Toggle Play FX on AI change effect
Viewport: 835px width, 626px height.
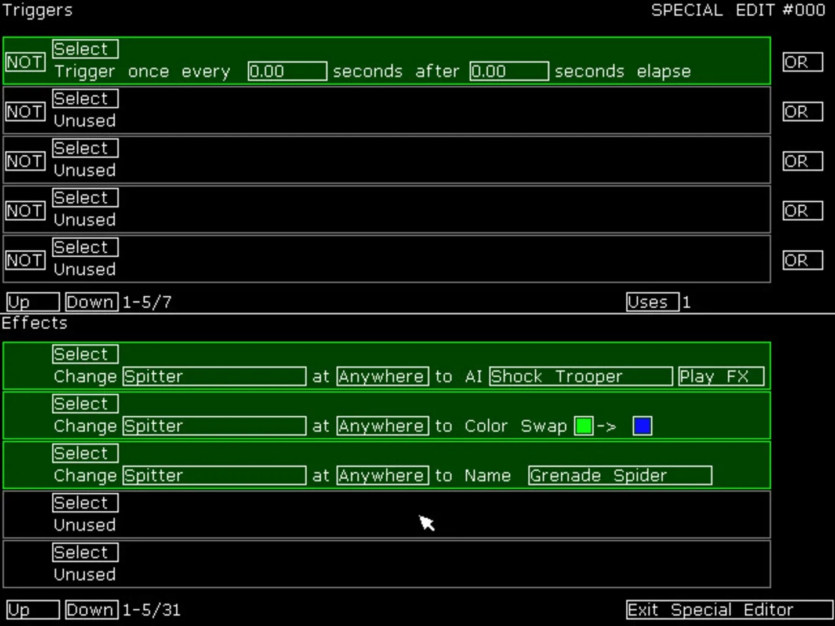click(x=721, y=377)
